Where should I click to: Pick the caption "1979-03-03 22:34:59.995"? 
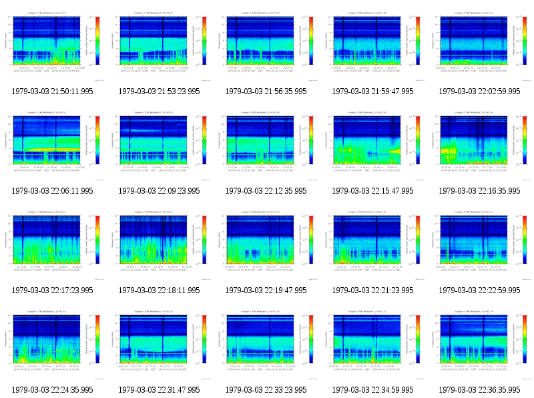point(372,390)
